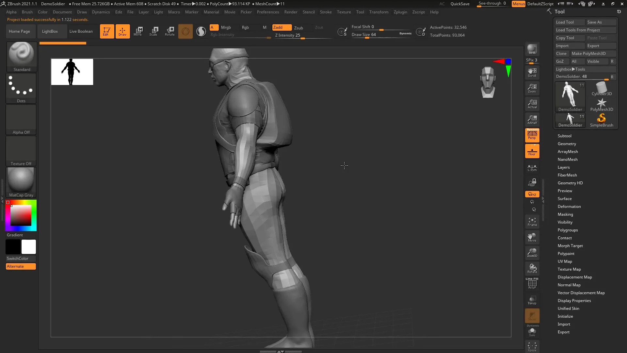Click Make PolyMesh3D button
627x353 pixels.
point(593,54)
